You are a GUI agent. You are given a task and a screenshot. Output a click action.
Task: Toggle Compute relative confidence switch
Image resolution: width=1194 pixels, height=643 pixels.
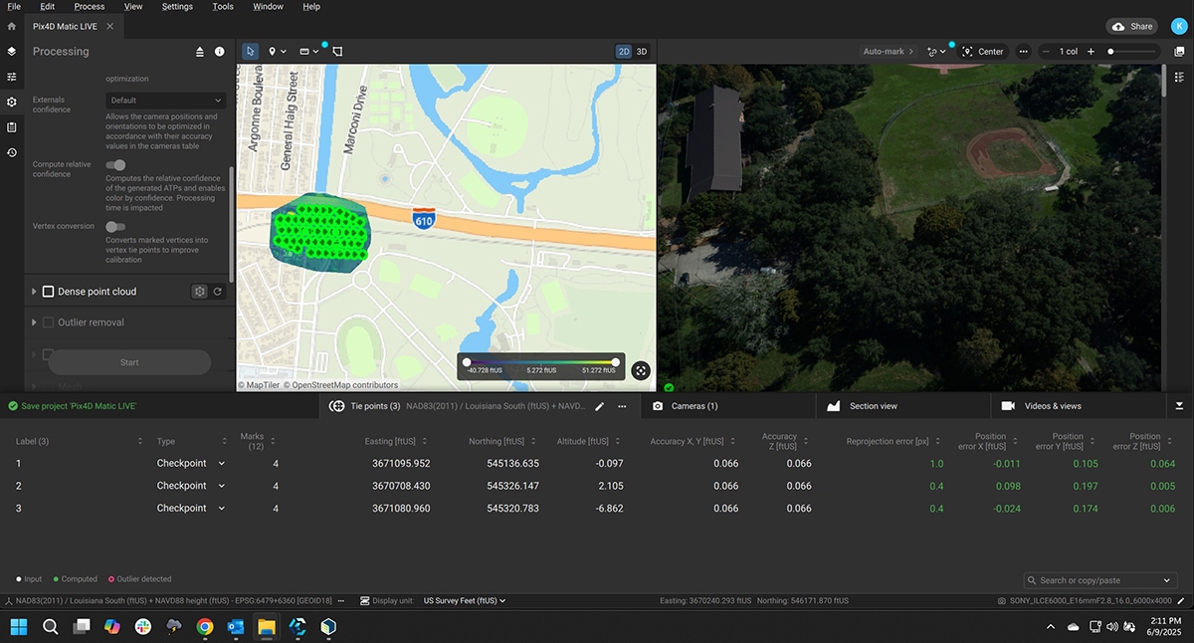pyautogui.click(x=115, y=165)
